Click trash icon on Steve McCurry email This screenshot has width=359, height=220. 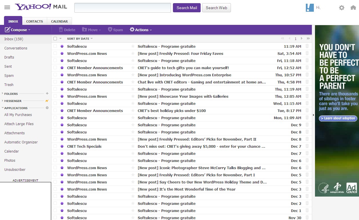coord(307,168)
